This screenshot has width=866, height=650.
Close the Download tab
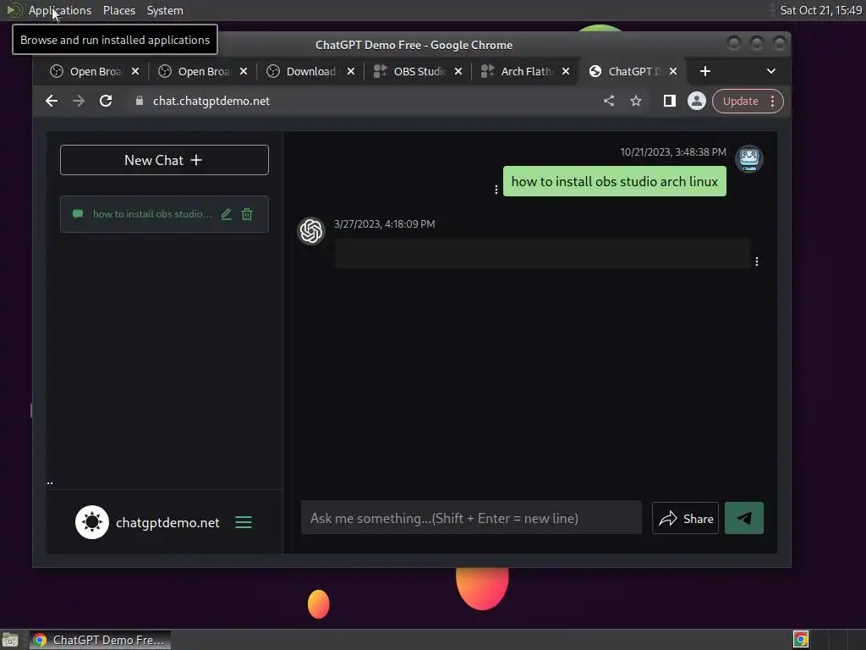point(351,71)
